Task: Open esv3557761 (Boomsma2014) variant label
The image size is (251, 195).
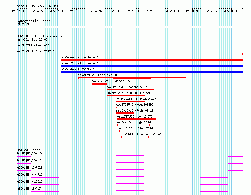Action: 127,87
